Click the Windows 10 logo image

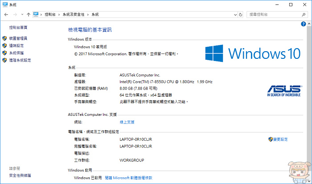click(x=253, y=53)
